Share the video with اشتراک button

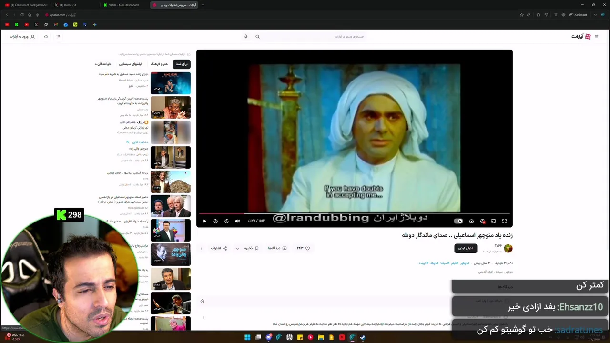[x=219, y=248]
